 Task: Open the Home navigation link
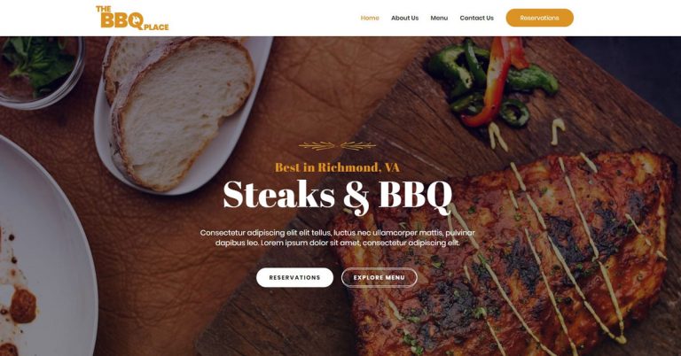point(370,18)
